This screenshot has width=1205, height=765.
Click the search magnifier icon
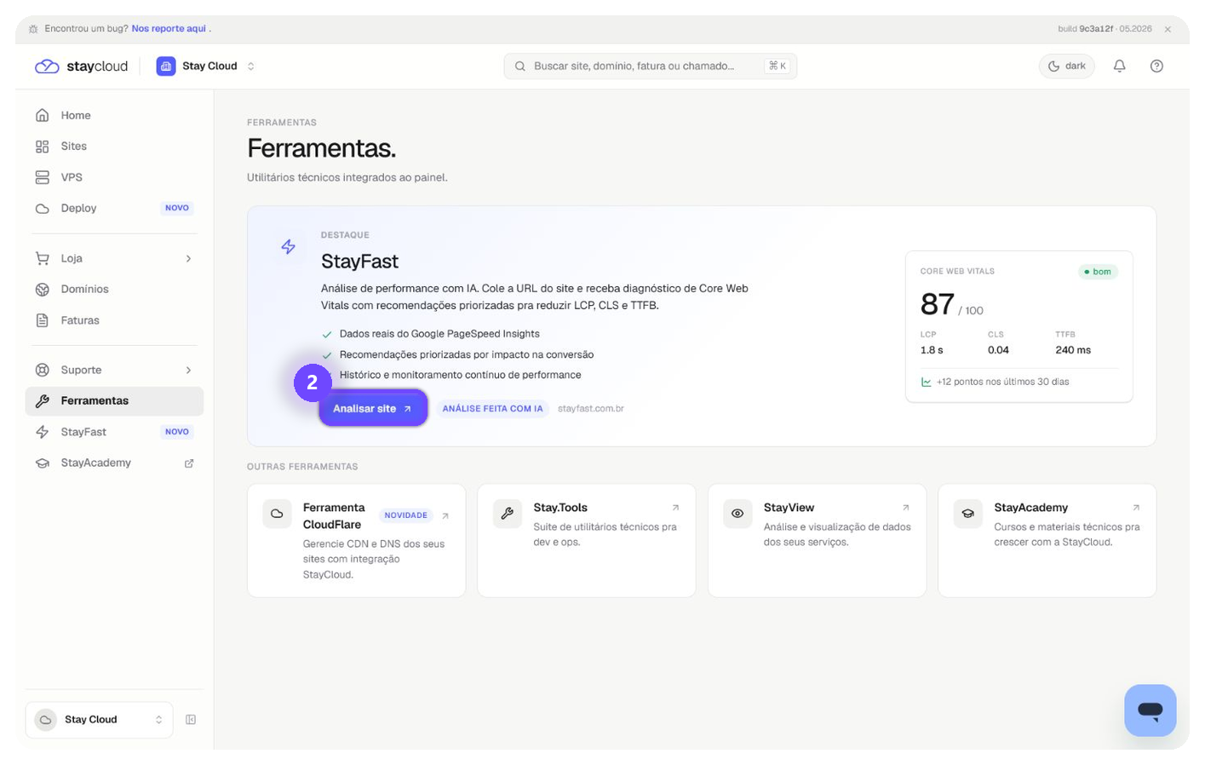(519, 66)
